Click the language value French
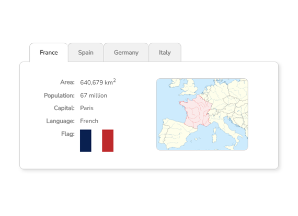Image resolution: width=298 pixels, height=216 pixels. pyautogui.click(x=89, y=121)
